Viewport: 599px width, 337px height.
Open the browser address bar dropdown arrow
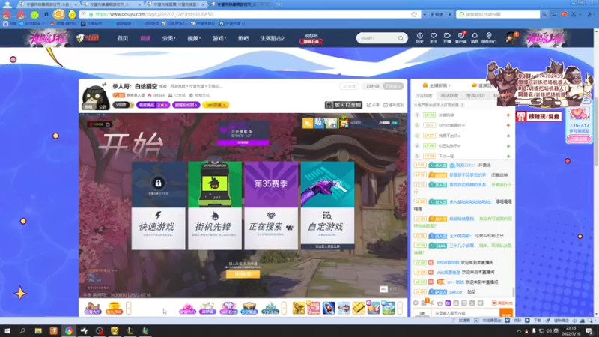point(425,14)
